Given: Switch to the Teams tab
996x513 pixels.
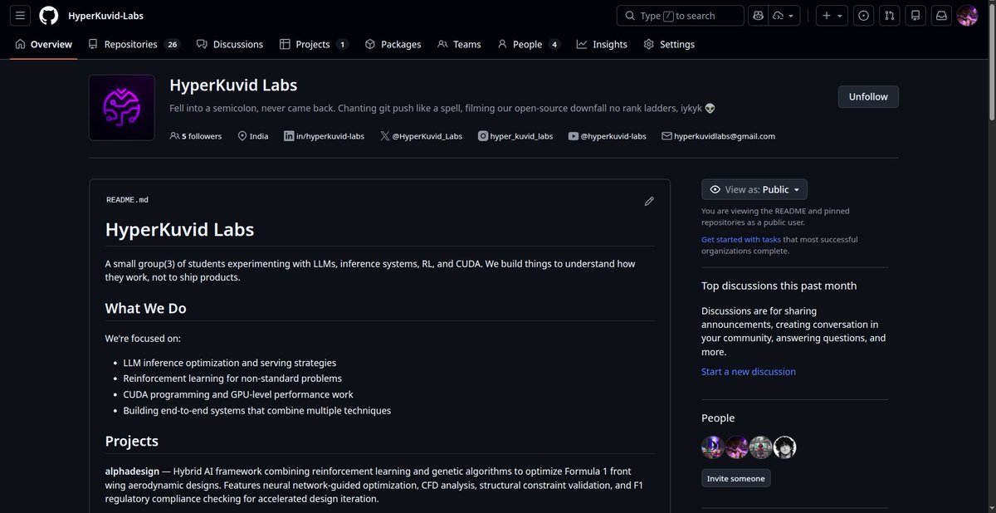Looking at the screenshot, I should click(x=459, y=44).
